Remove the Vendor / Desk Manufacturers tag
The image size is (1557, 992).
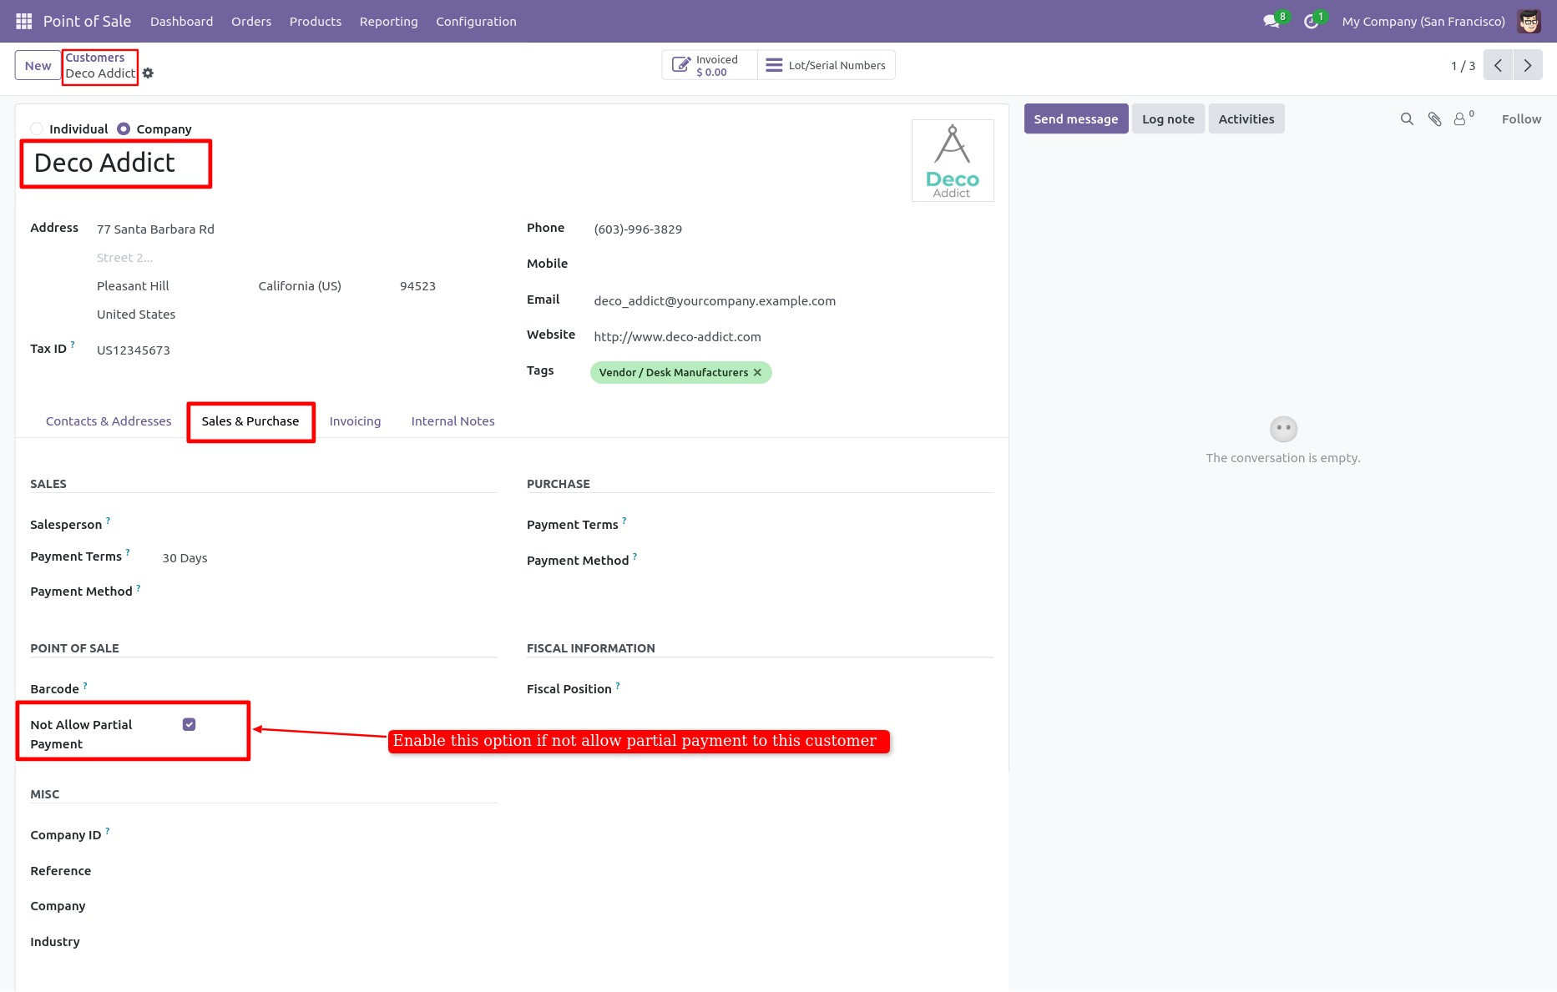tap(757, 373)
